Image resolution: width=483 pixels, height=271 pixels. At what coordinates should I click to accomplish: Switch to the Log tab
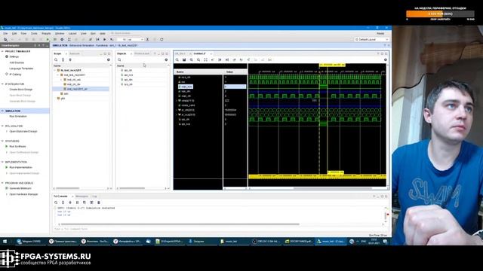click(94, 196)
